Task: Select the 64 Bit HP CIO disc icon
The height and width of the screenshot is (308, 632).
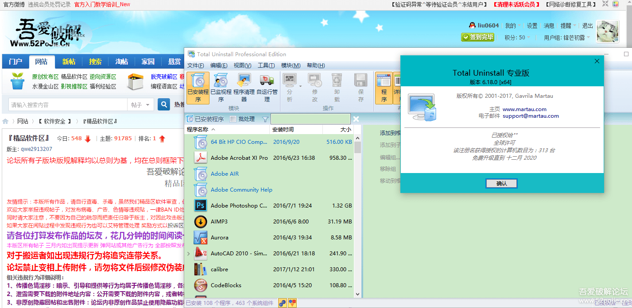Action: (201, 142)
